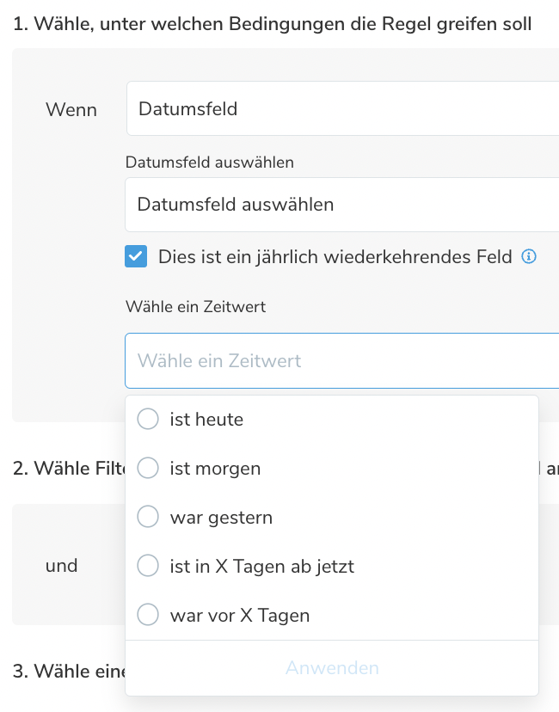Click the 'Datumsfeld auswählen' label above the dropdown
Image resolution: width=559 pixels, height=712 pixels.
(210, 163)
